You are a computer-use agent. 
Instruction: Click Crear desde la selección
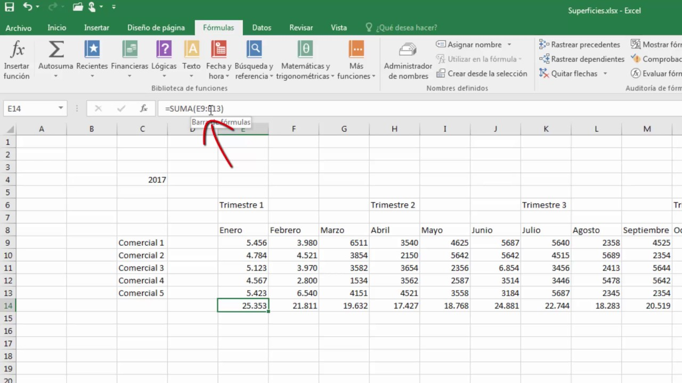click(482, 73)
